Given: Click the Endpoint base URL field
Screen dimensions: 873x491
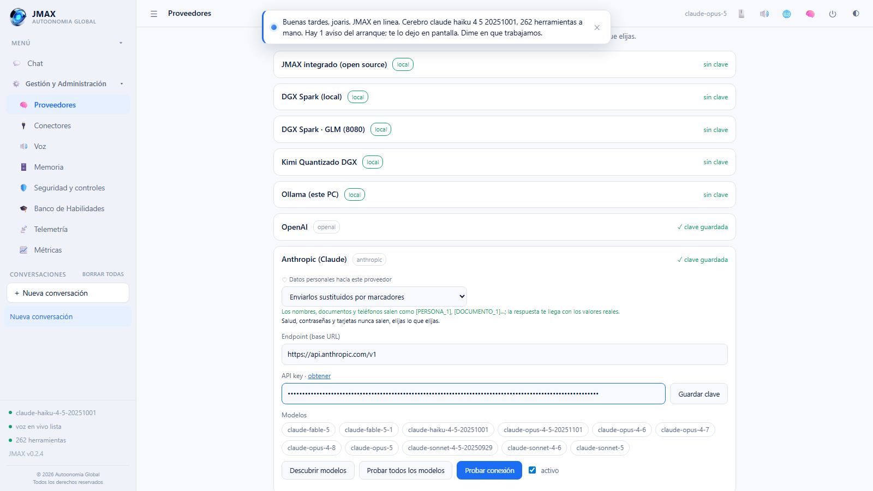Looking at the screenshot, I should point(505,354).
